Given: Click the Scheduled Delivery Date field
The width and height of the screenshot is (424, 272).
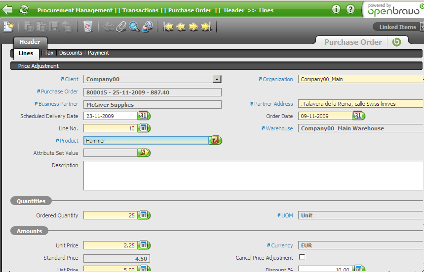Looking at the screenshot, I should click(x=111, y=116).
